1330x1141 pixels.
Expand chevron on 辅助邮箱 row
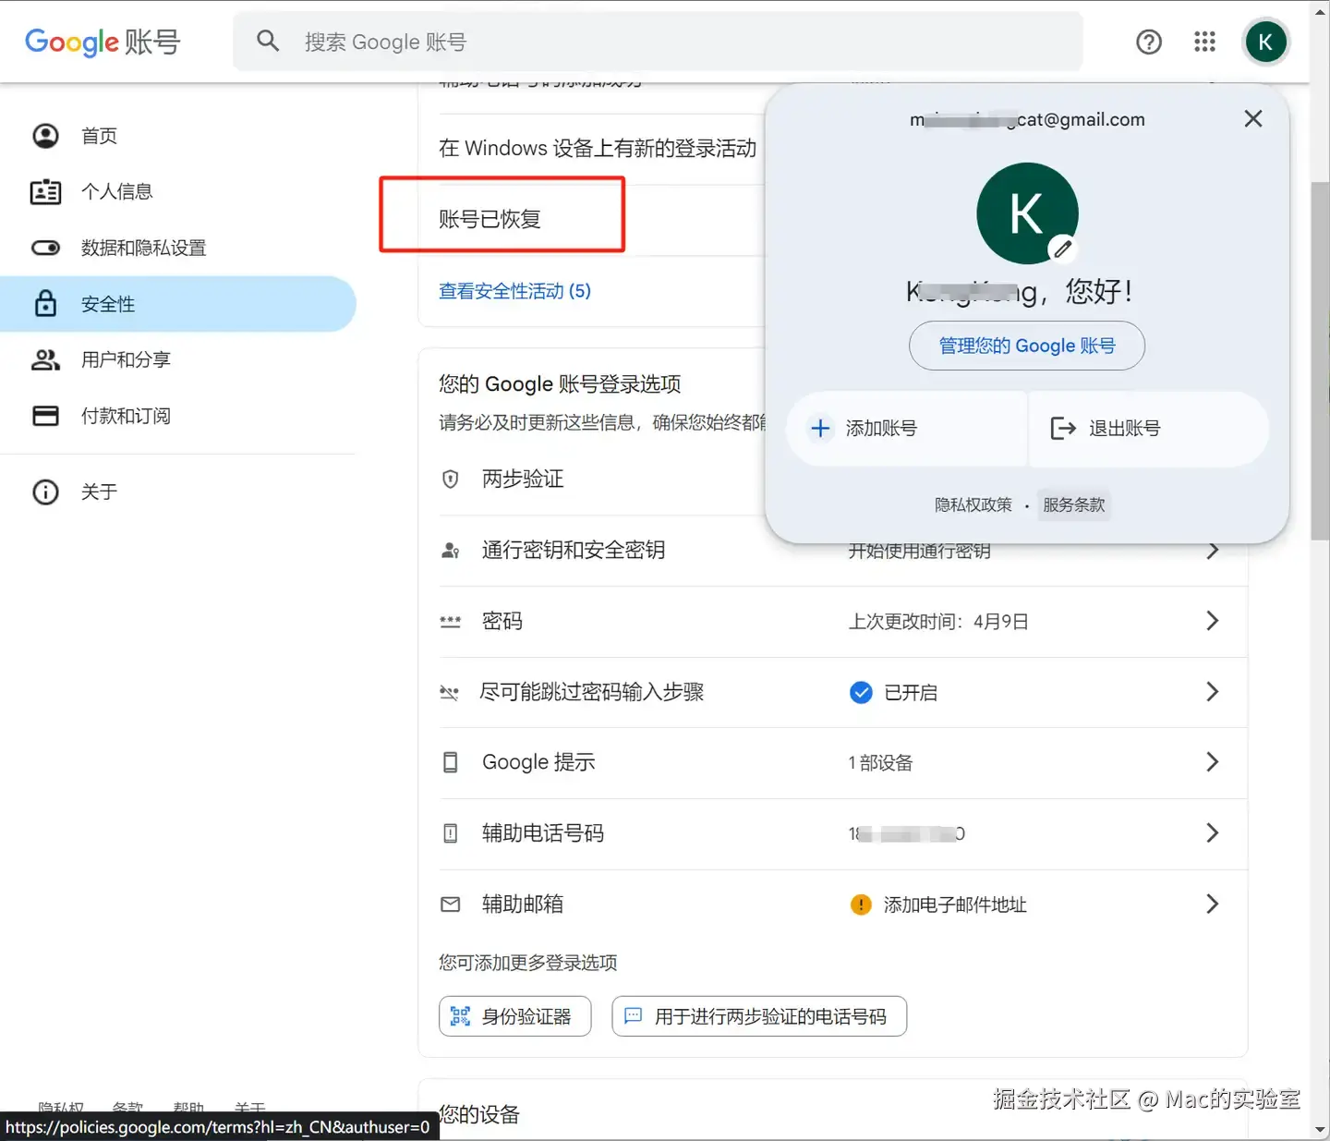(x=1213, y=904)
